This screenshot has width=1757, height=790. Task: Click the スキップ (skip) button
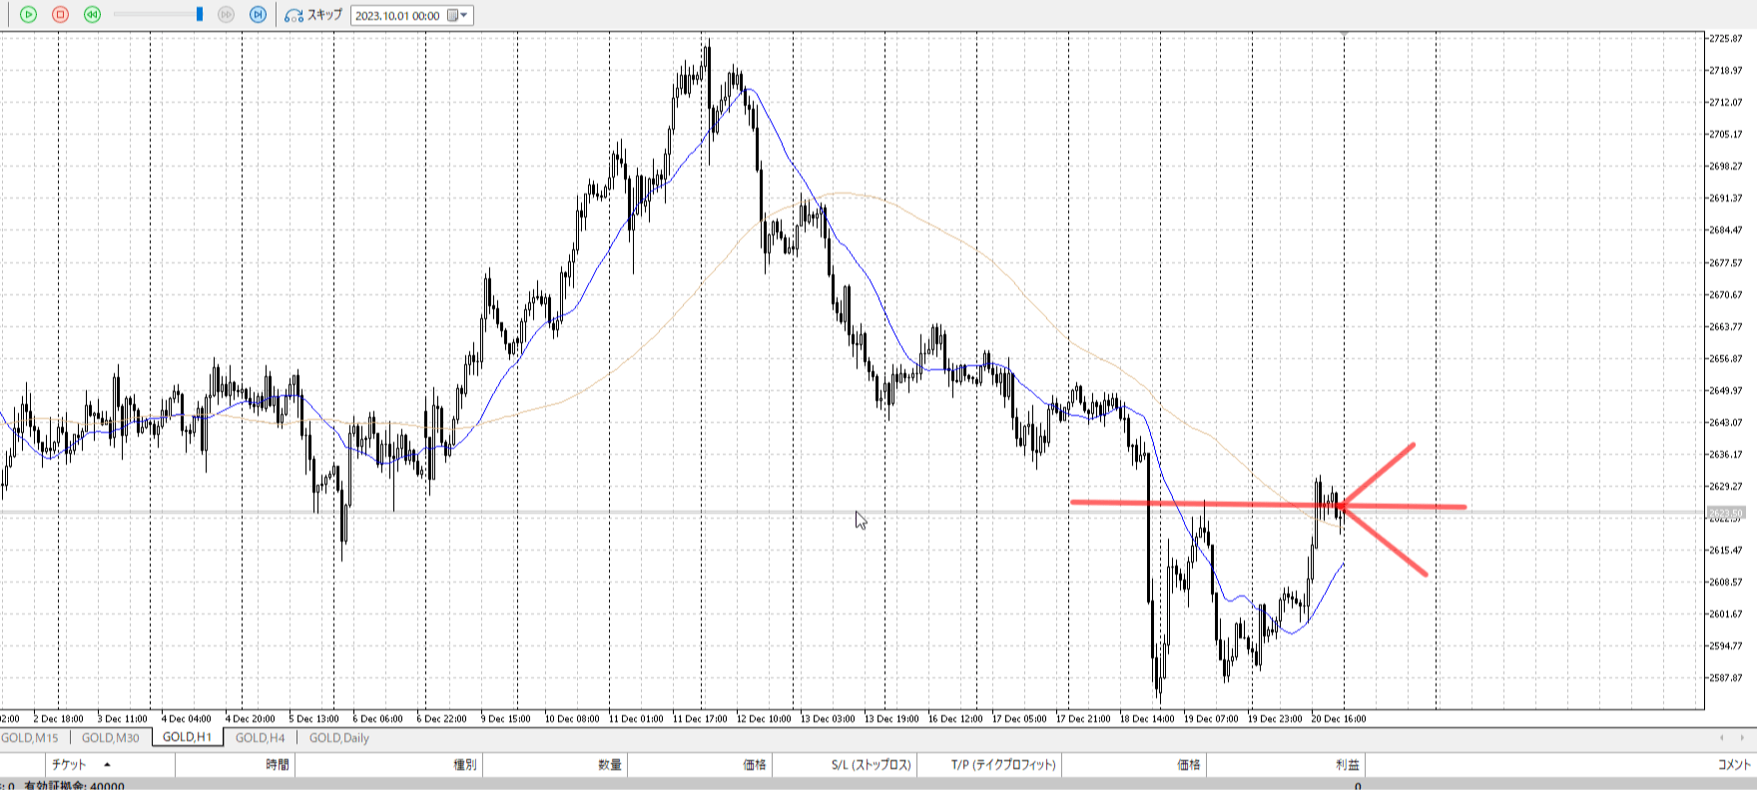(x=313, y=15)
